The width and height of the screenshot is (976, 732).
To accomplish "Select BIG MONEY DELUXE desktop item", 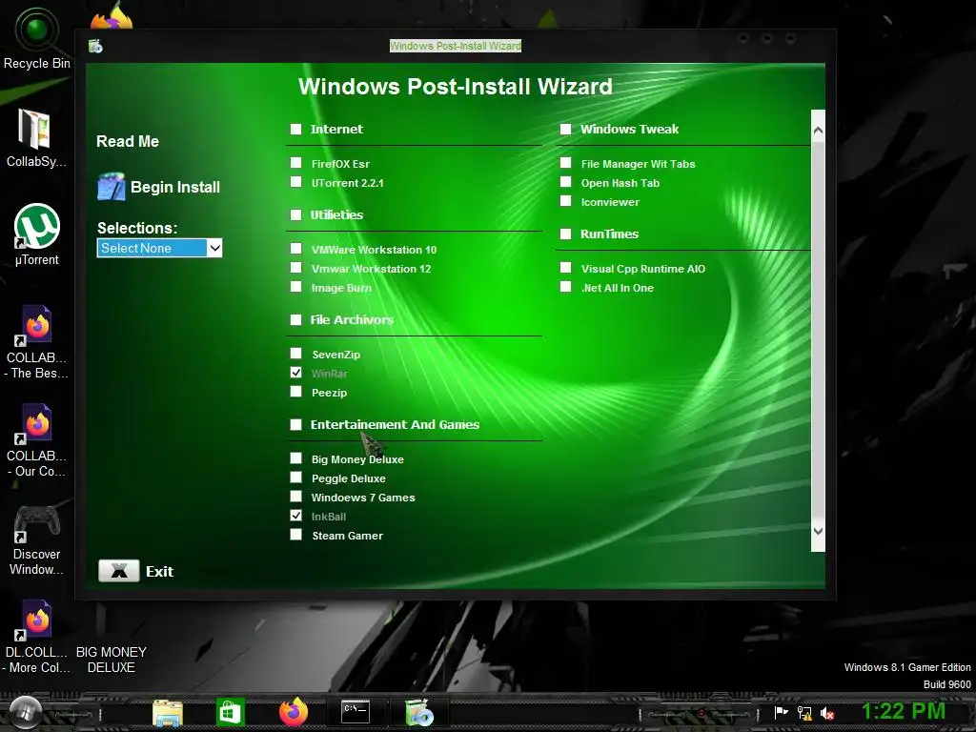I will click(112, 660).
